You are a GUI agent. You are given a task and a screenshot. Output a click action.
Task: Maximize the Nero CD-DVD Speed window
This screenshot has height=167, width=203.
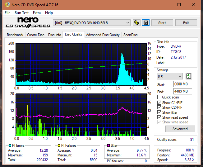[x=179, y=5]
